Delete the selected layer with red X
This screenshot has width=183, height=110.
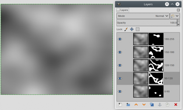[x=176, y=105]
